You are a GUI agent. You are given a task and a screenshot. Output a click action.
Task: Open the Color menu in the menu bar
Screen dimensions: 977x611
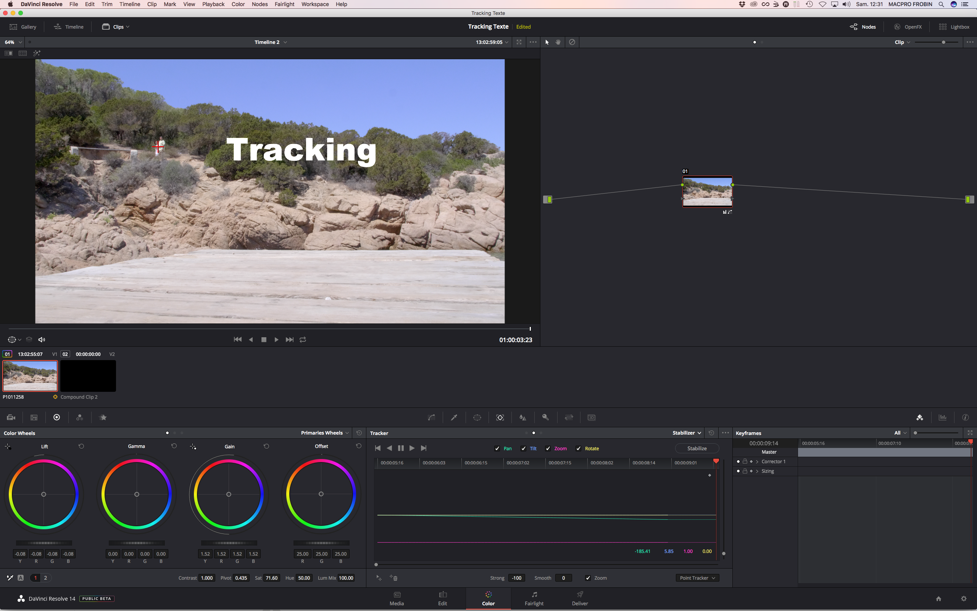click(238, 4)
